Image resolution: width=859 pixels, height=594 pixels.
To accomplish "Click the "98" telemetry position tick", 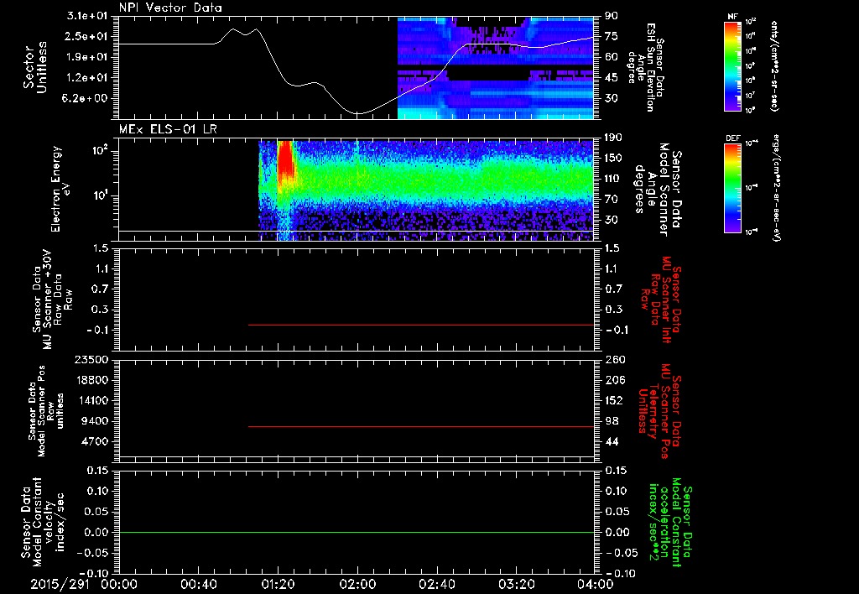I will pos(612,421).
